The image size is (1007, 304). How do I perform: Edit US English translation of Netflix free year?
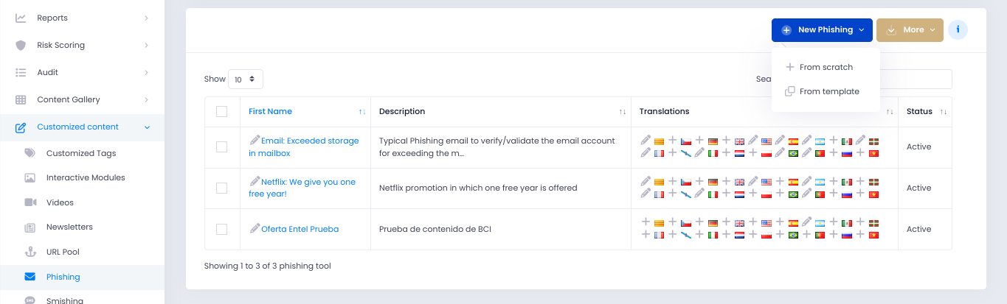pos(753,181)
